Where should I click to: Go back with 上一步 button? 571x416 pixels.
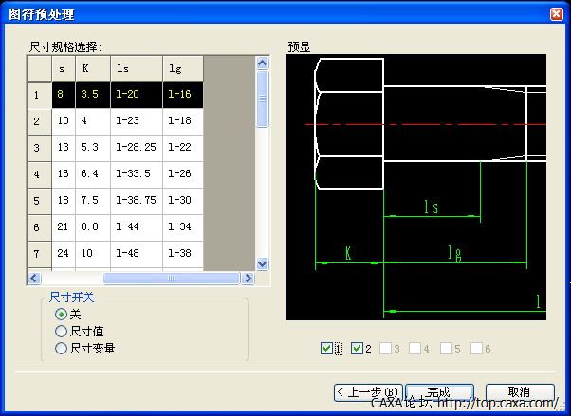pos(368,392)
